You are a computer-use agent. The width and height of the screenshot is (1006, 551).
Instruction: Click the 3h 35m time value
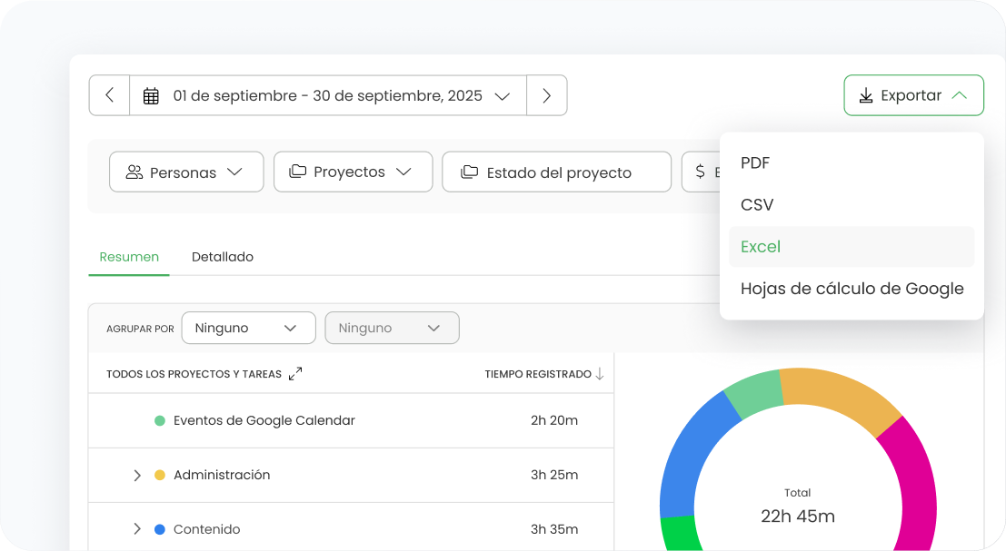click(554, 530)
